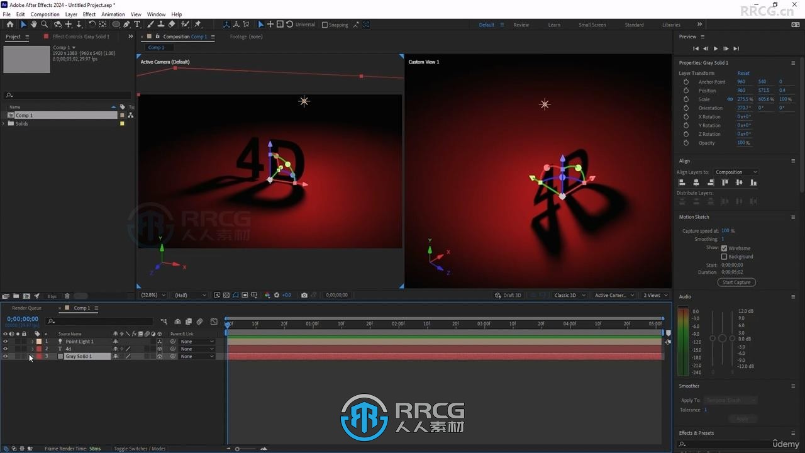The image size is (805, 453).
Task: Hide the Point Light 1 layer
Action: [5, 342]
